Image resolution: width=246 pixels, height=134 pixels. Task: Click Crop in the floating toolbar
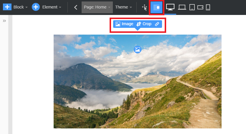click(x=144, y=24)
